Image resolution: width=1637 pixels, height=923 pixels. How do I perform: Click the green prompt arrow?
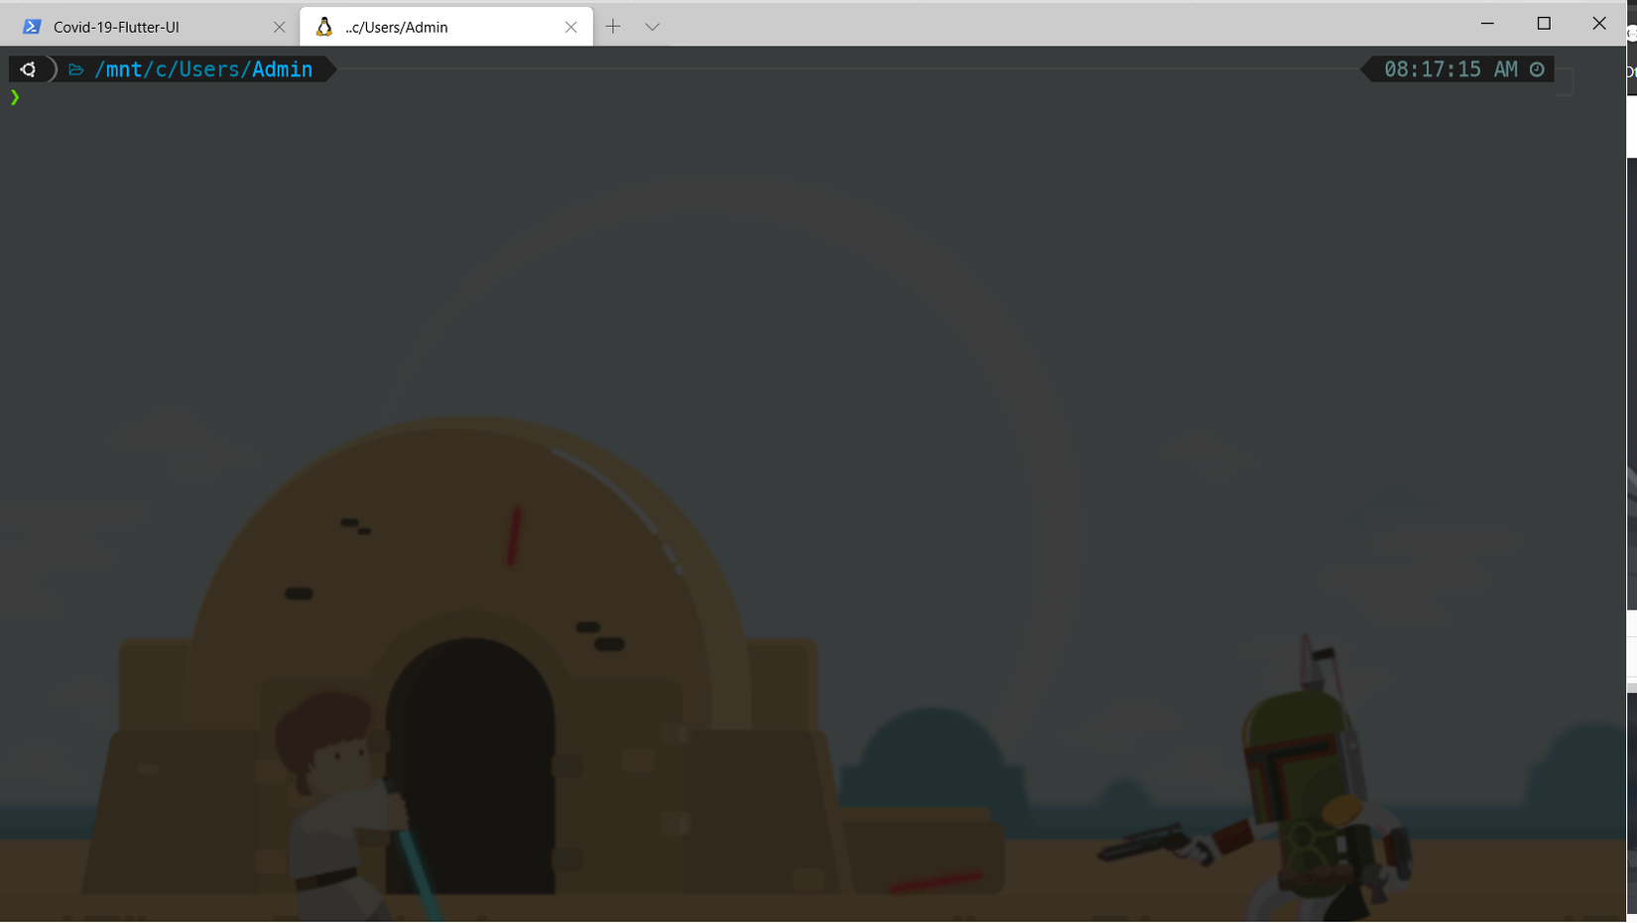point(15,97)
